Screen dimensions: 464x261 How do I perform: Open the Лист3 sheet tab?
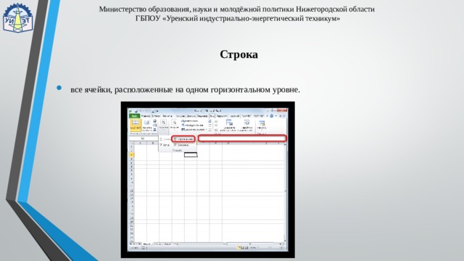[x=167, y=244]
